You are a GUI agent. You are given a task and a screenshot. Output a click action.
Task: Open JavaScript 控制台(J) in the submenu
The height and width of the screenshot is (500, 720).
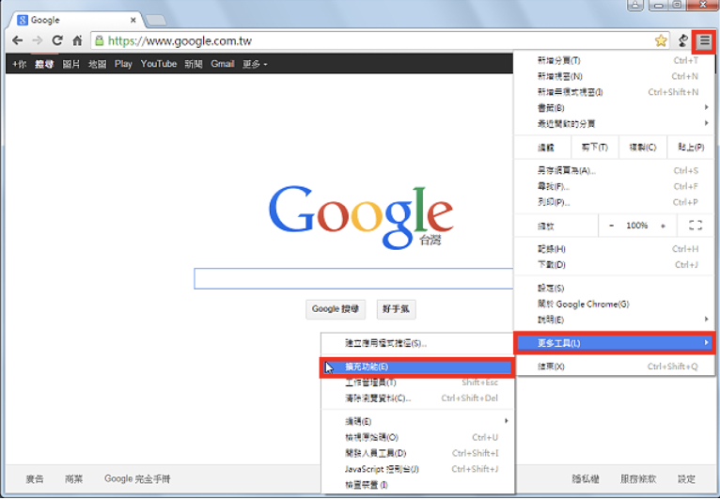[x=418, y=469]
